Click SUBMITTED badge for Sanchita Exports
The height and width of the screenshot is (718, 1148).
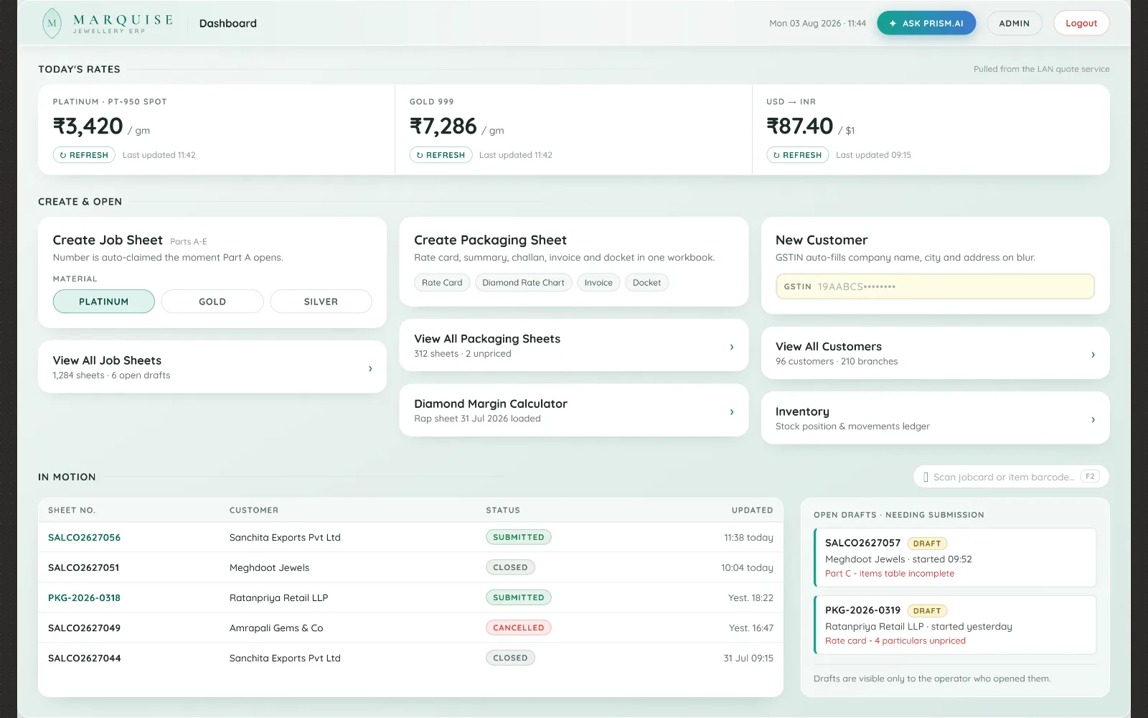point(518,537)
